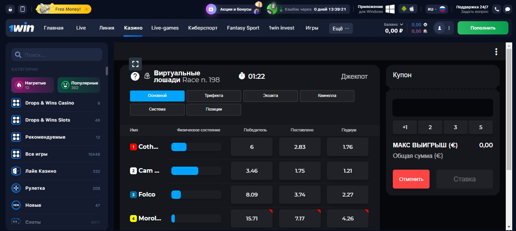This screenshot has height=231, width=516.
Task: Click the Пополнить deposit button
Action: [x=483, y=28]
